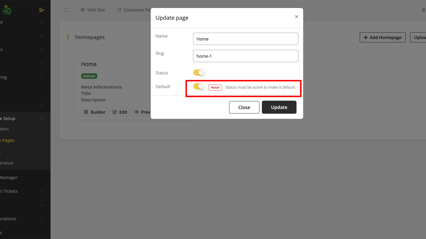Image resolution: width=426 pixels, height=239 pixels.
Task: Click the Customer Panel external link icon
Action: [119, 10]
